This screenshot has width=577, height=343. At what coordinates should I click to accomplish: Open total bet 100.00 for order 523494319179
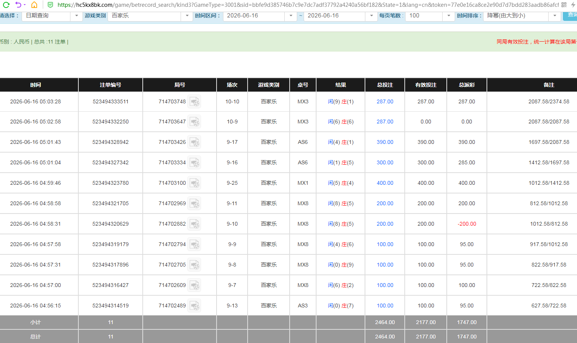[385, 244]
